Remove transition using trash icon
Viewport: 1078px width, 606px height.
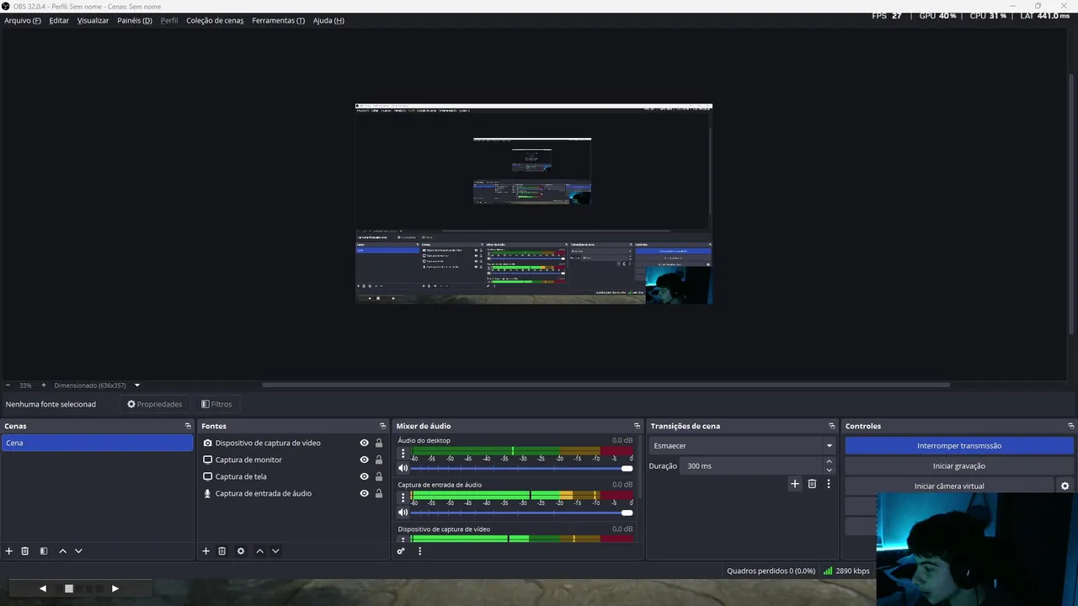pyautogui.click(x=812, y=484)
